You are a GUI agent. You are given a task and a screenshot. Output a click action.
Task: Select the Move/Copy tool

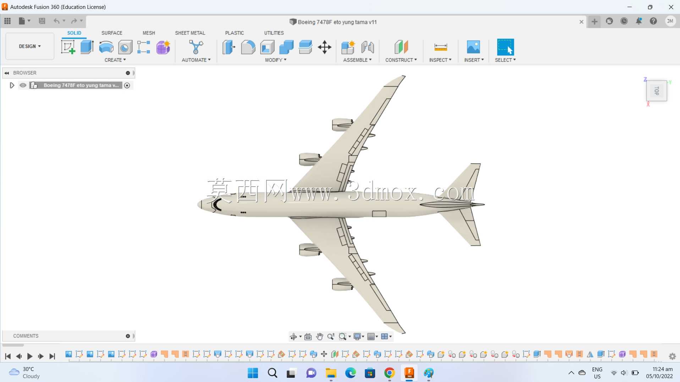coord(324,47)
